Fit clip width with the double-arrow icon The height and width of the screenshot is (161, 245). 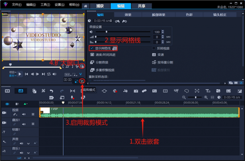pyautogui.click(x=72, y=91)
